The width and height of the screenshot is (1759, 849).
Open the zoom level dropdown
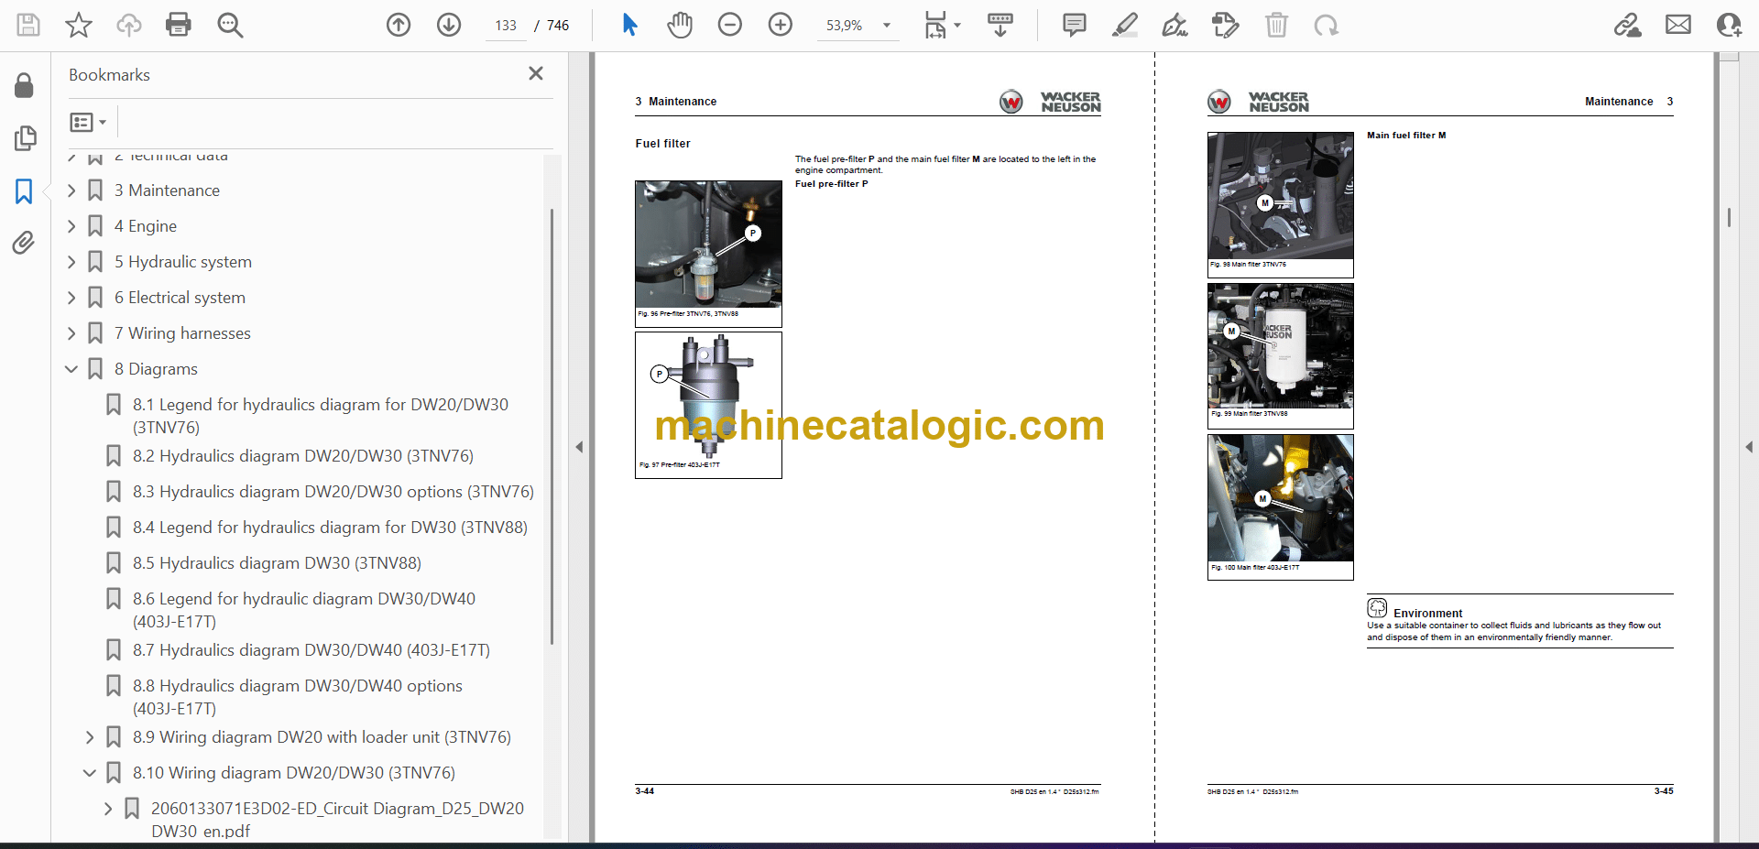[886, 26]
